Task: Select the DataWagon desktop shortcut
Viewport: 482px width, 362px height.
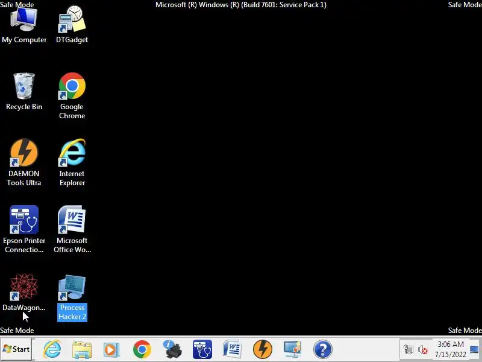Action: click(24, 293)
